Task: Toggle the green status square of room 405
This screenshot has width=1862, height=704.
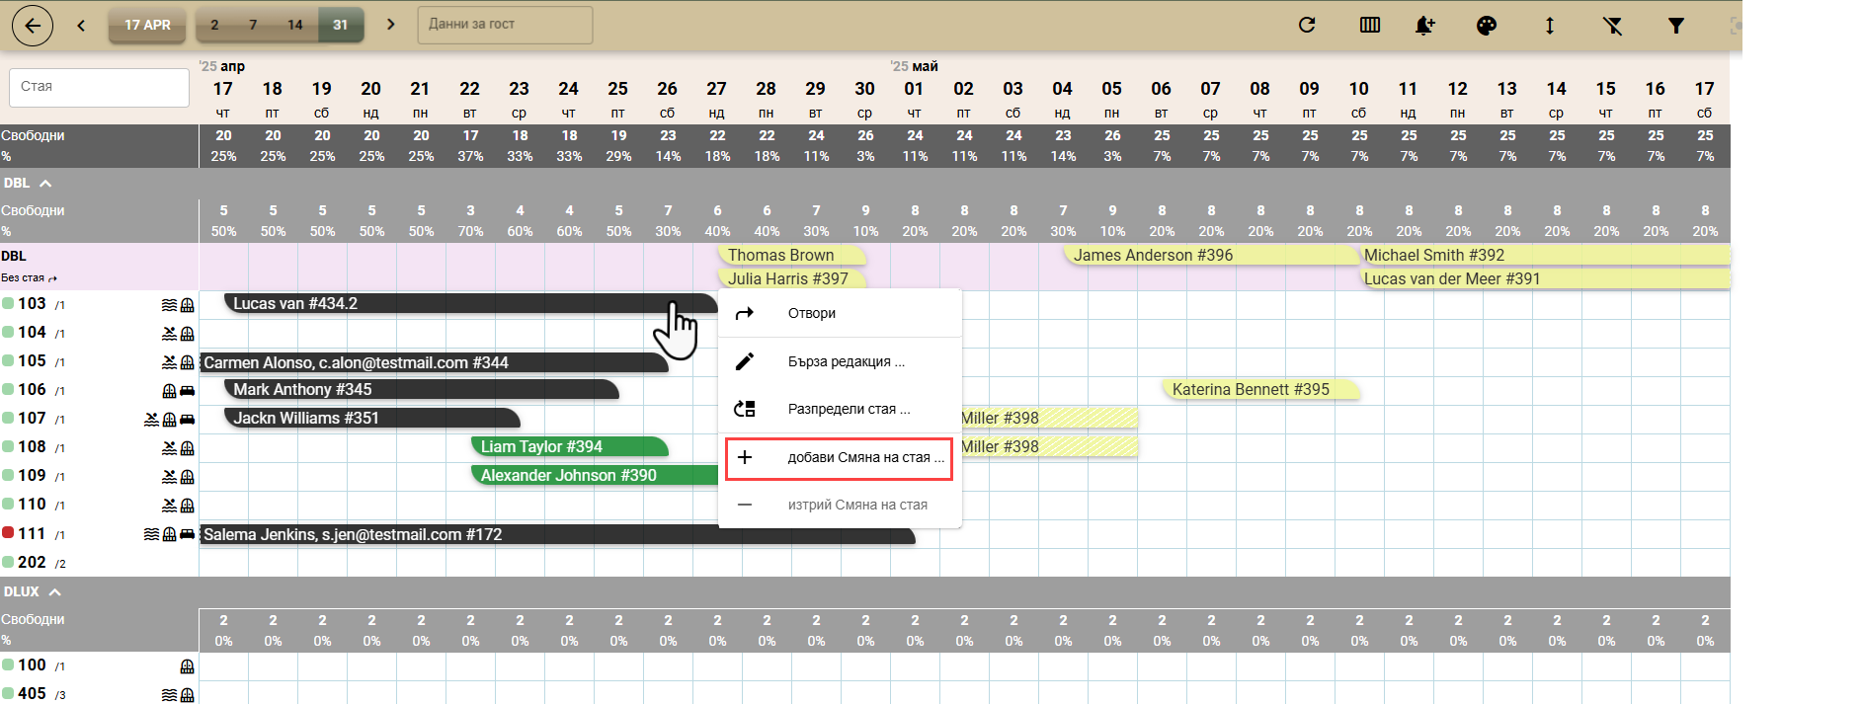Action: [8, 693]
